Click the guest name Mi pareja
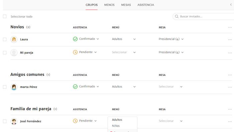 26,53
